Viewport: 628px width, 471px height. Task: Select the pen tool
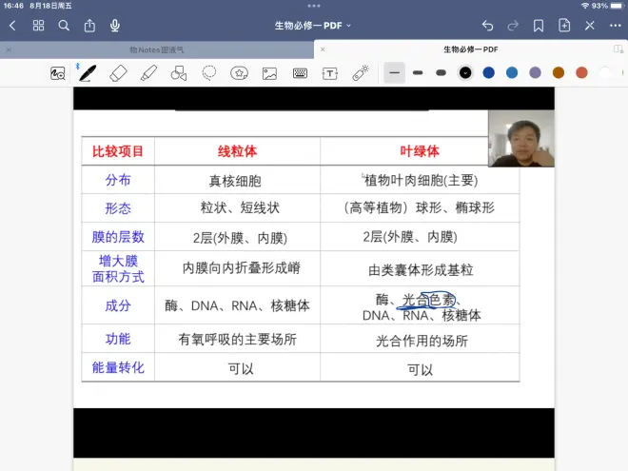coord(88,72)
